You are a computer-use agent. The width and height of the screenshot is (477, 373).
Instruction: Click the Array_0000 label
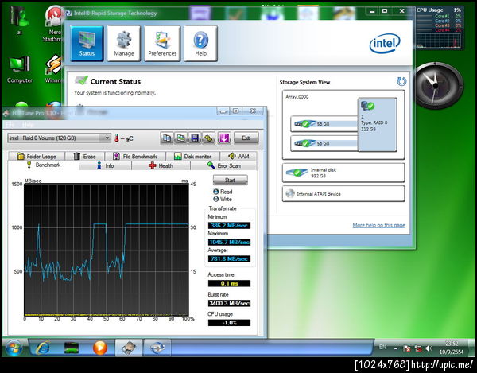click(297, 97)
